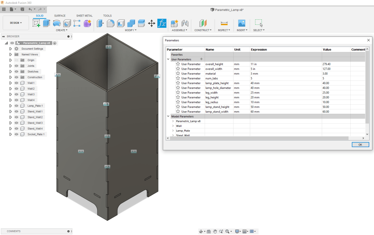Click the Change Parameters fx icon

click(162, 23)
